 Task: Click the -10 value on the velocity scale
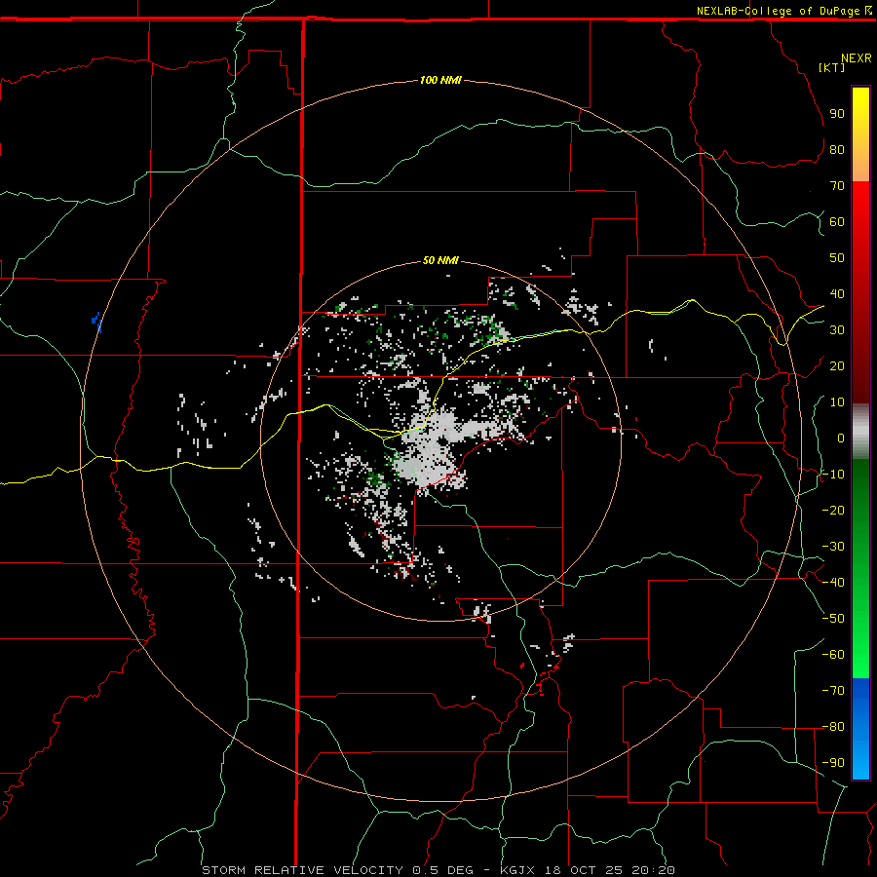(x=833, y=475)
